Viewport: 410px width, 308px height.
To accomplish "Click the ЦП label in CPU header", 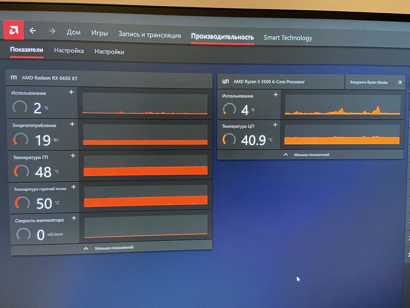I will pos(225,81).
